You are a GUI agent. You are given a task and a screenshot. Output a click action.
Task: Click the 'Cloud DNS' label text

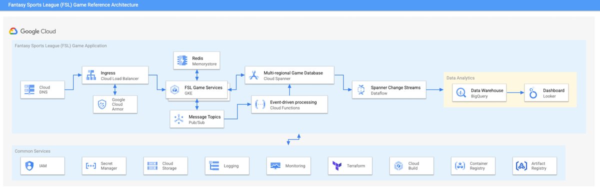pyautogui.click(x=44, y=90)
